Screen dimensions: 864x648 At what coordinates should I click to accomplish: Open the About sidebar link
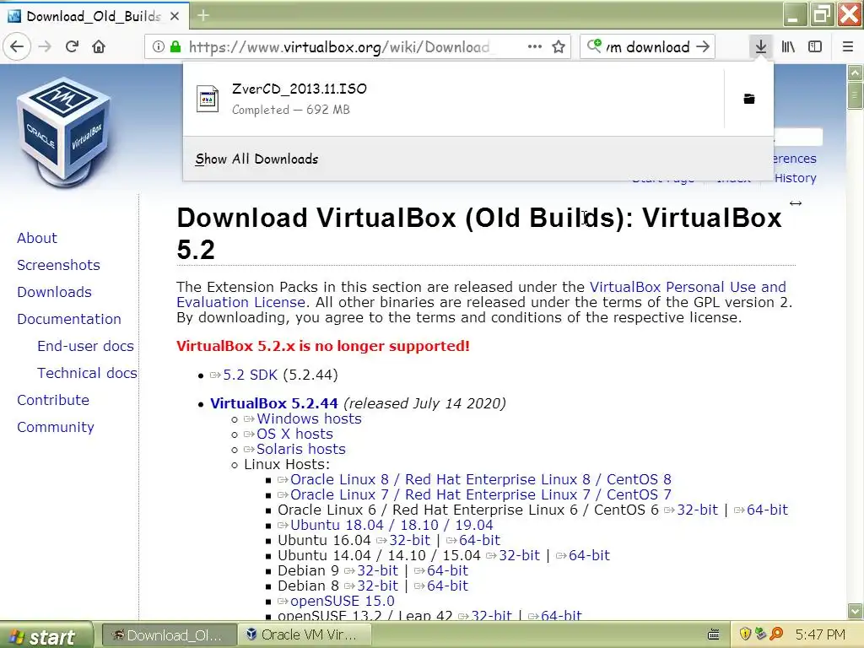(37, 238)
